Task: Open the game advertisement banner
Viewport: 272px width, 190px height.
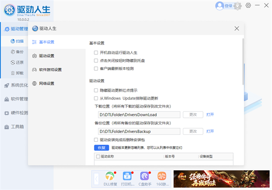Action: (x=221, y=179)
